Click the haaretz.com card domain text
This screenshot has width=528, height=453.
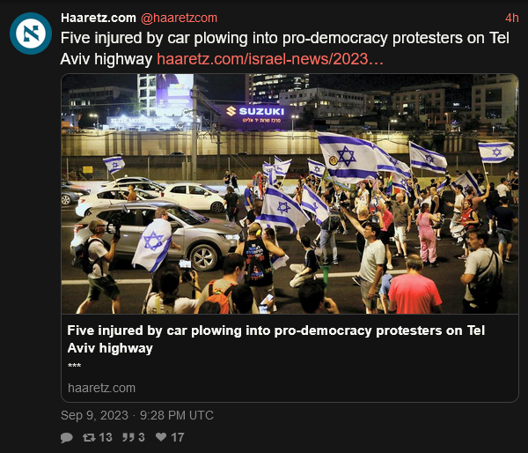pos(101,388)
